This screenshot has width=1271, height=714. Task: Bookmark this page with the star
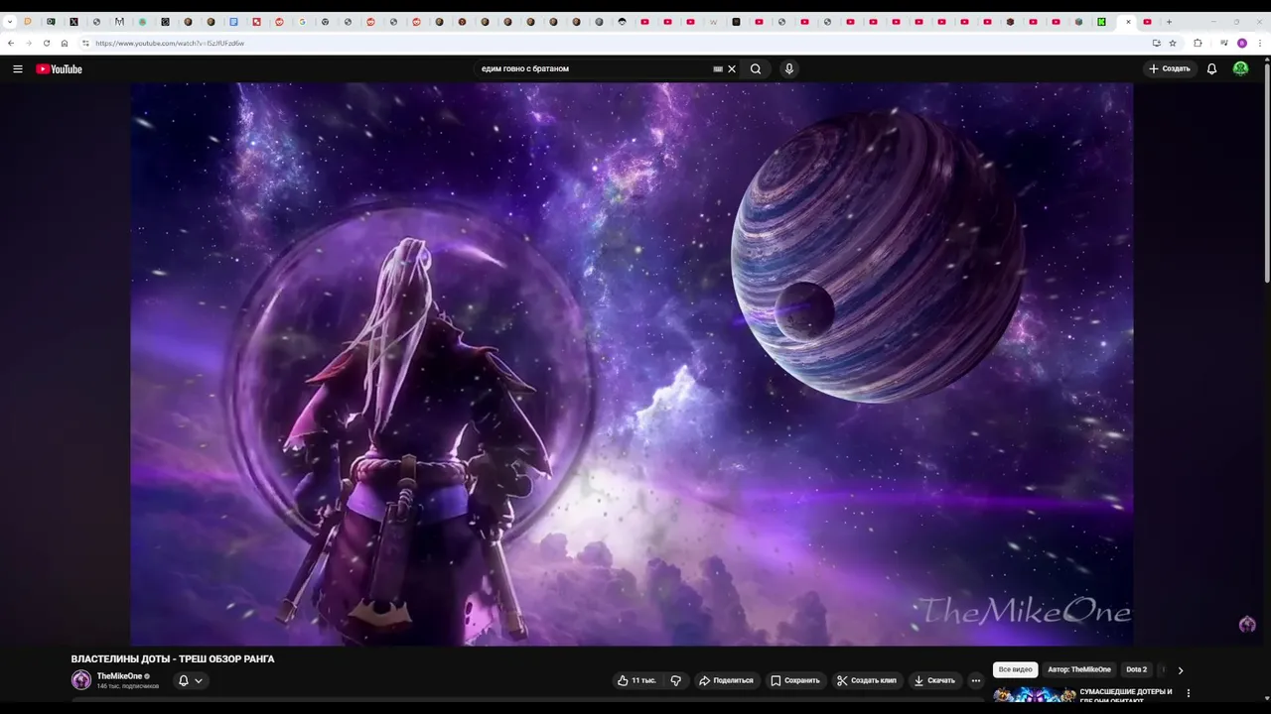click(1173, 43)
